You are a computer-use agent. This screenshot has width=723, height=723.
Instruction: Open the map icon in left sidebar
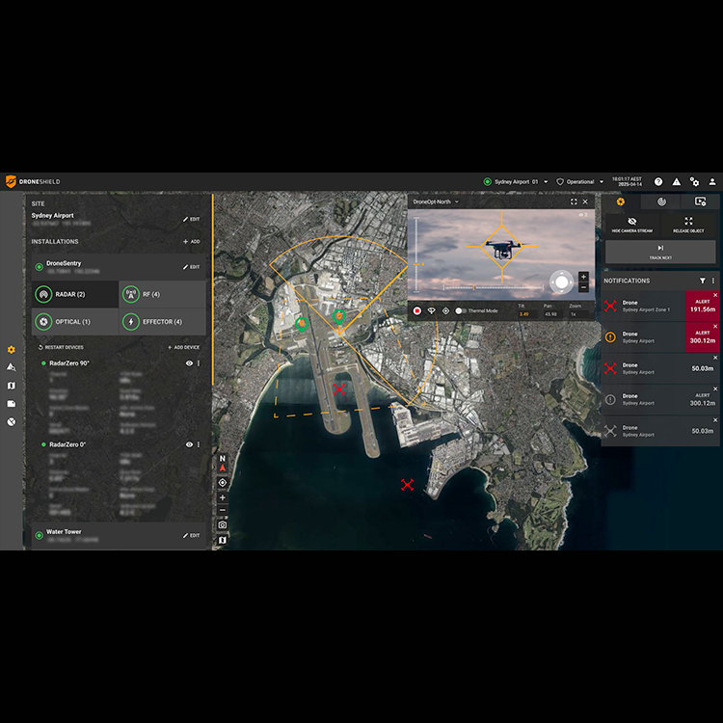click(x=12, y=386)
